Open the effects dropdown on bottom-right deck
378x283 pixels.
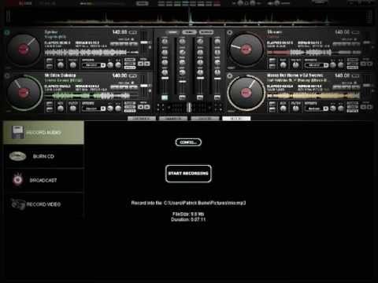click(x=317, y=108)
